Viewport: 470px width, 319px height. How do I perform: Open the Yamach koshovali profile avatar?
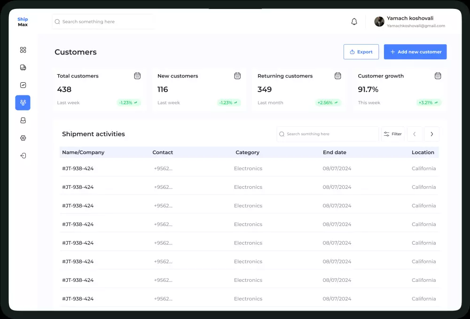(x=379, y=22)
